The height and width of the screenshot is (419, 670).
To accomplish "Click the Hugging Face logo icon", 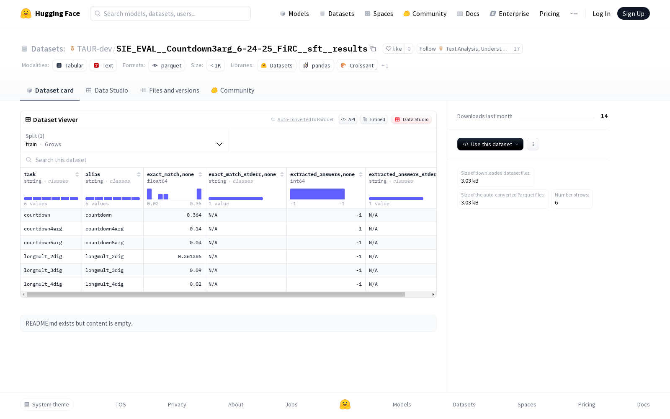I will point(26,13).
